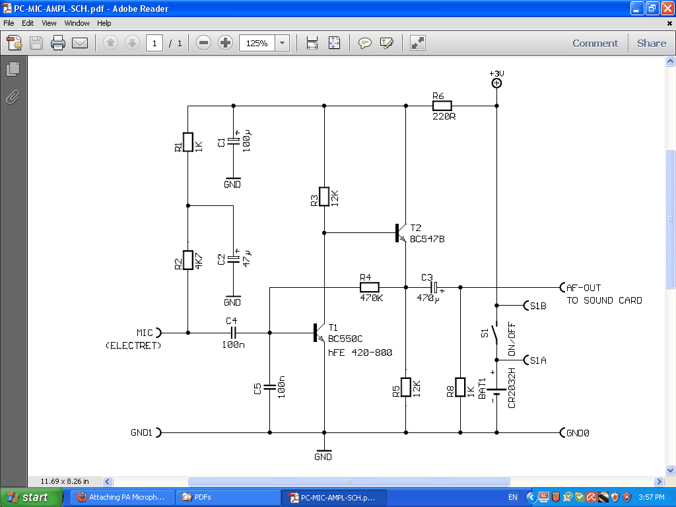Go to previous page with up arrow
The height and width of the screenshot is (507, 676).
(110, 43)
